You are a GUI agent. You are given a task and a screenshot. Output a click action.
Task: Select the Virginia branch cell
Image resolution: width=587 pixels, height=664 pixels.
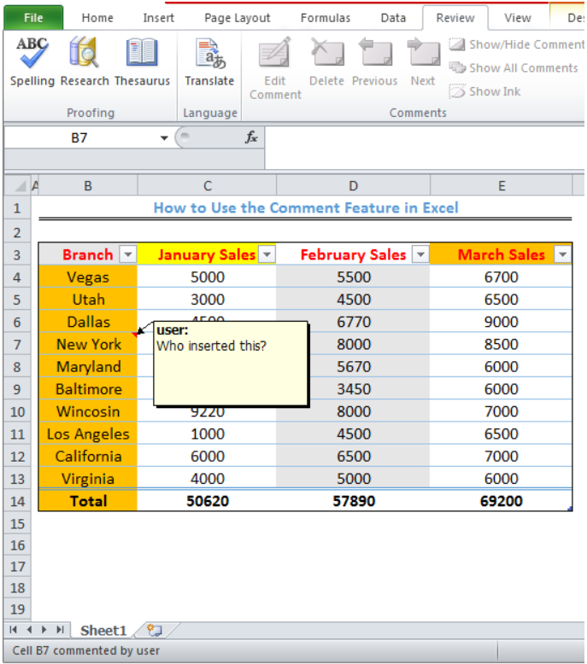88,479
